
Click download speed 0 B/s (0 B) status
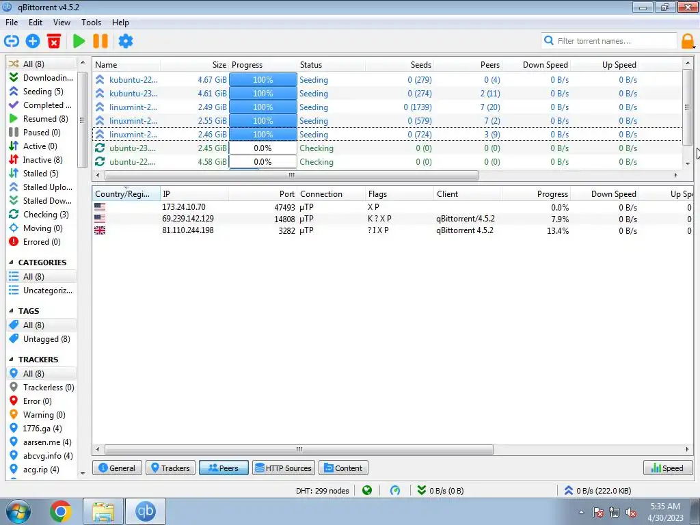click(440, 491)
